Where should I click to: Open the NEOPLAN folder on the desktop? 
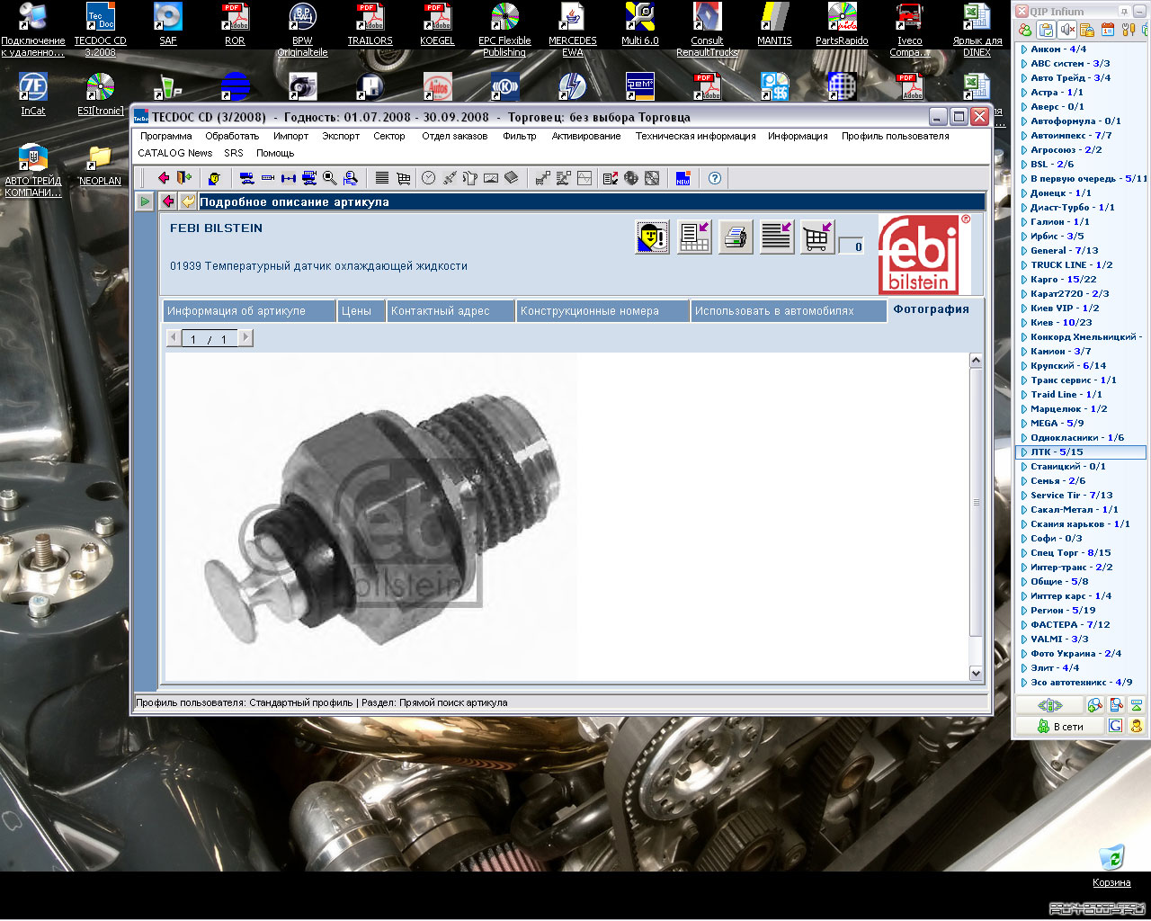pos(100,165)
